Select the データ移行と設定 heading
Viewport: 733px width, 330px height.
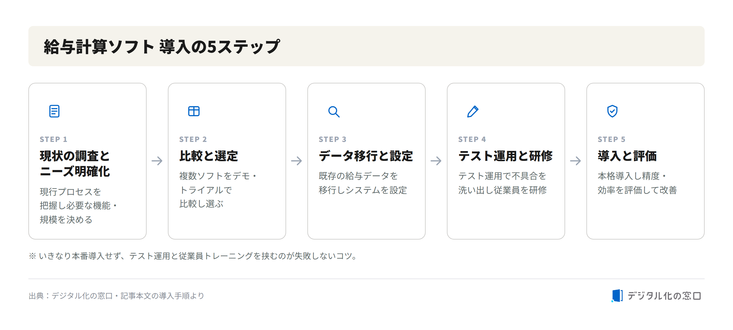[366, 156]
